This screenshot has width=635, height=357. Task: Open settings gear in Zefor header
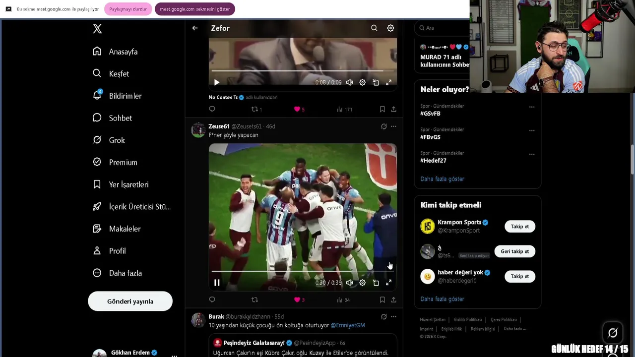[x=390, y=28]
